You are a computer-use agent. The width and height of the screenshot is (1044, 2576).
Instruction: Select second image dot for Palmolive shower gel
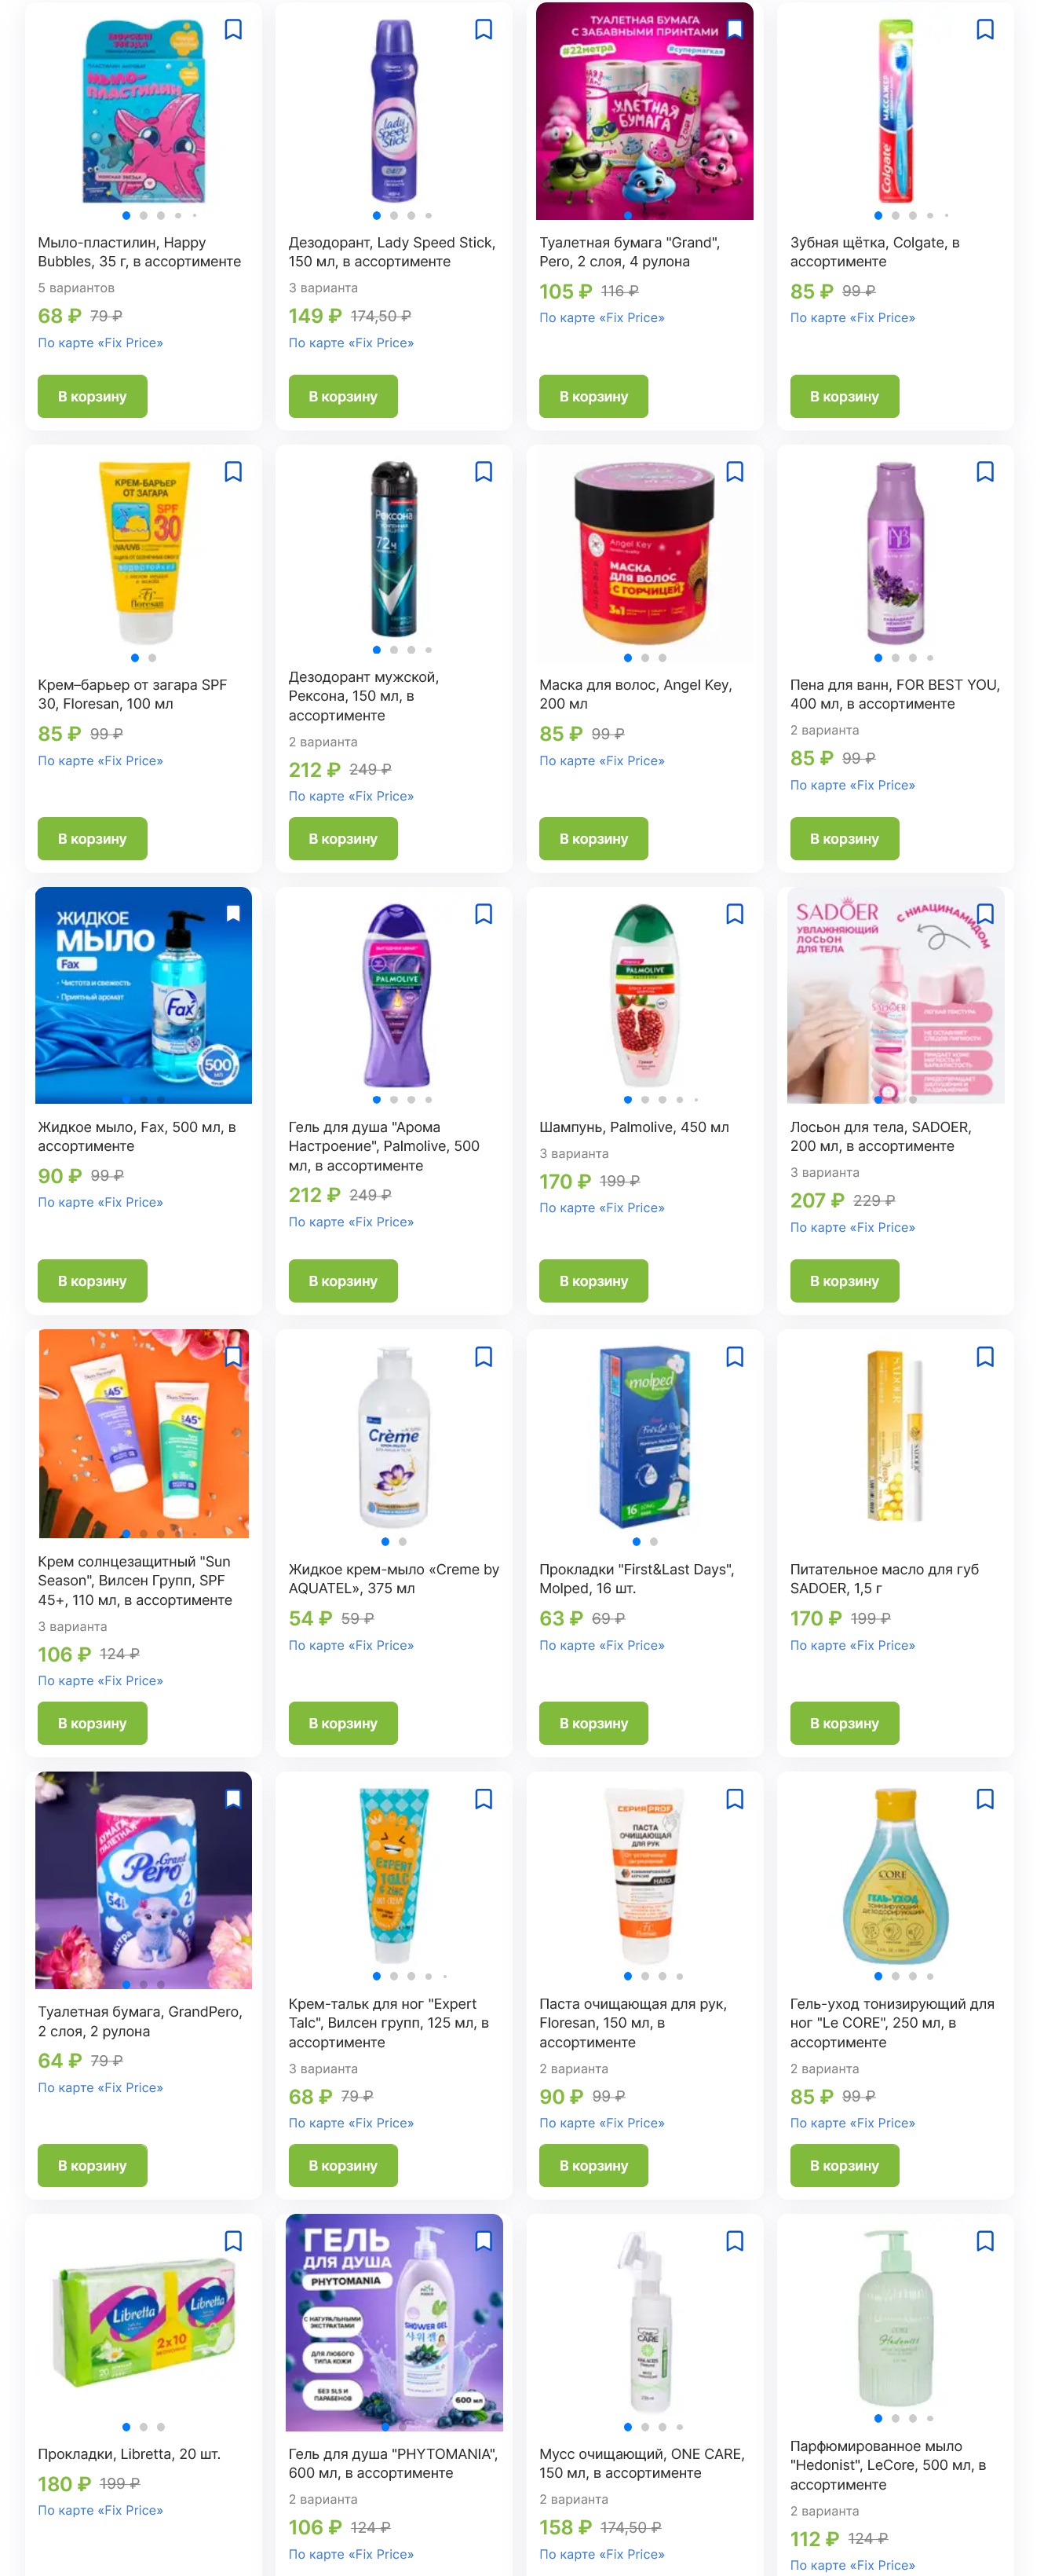pyautogui.click(x=393, y=1100)
